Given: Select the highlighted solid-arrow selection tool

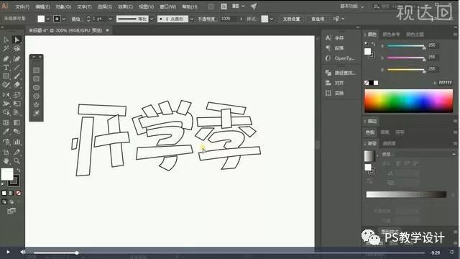Looking at the screenshot, I should tap(17, 40).
